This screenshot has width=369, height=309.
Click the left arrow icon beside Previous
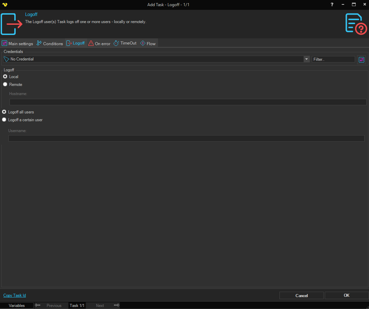pyautogui.click(x=38, y=305)
